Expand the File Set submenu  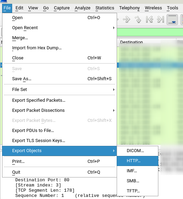click(x=59, y=90)
